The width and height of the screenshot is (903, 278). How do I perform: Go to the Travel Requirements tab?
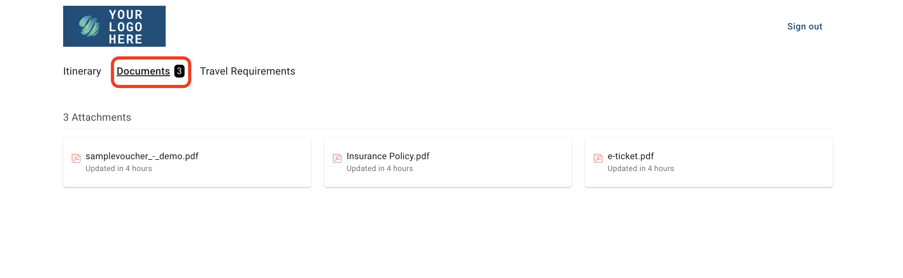pos(247,71)
